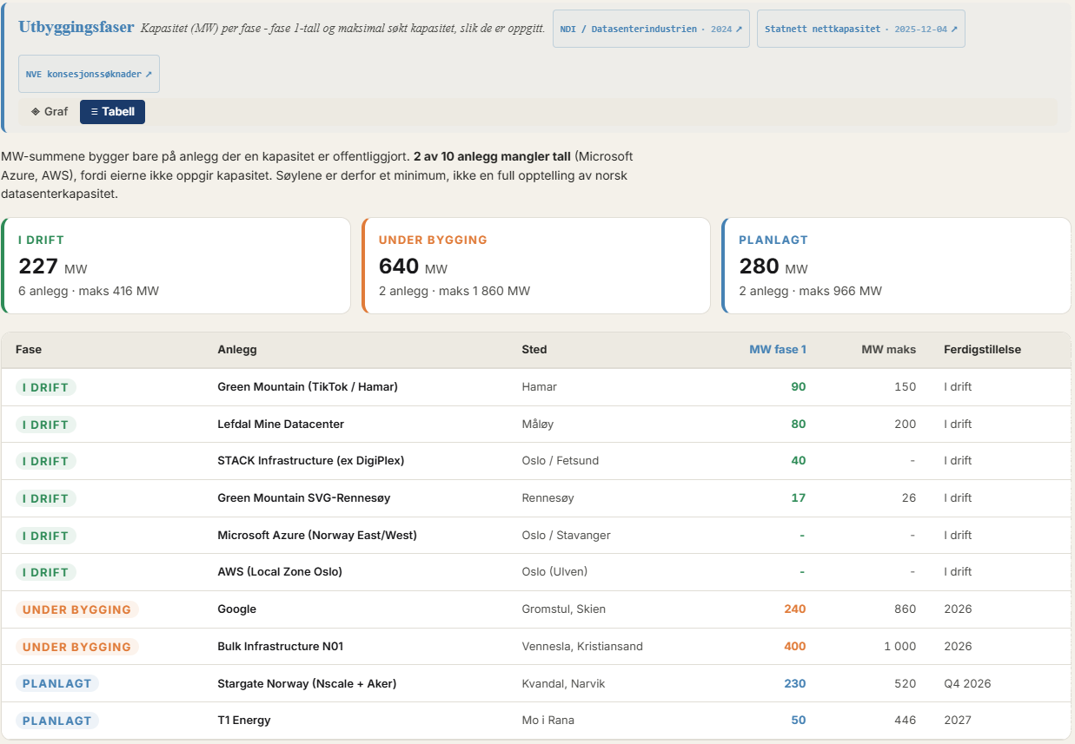Click the 17 MW fase 1 value

click(x=799, y=497)
